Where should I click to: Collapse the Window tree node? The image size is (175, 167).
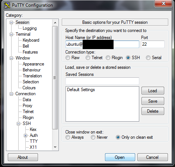11,58
